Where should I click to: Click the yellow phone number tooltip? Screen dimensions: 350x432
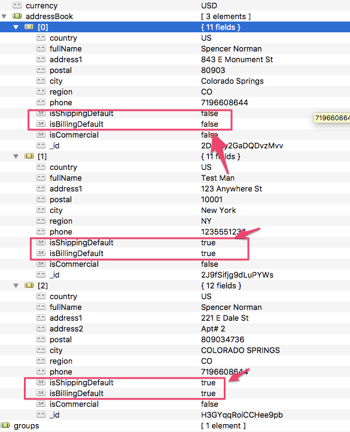point(332,118)
